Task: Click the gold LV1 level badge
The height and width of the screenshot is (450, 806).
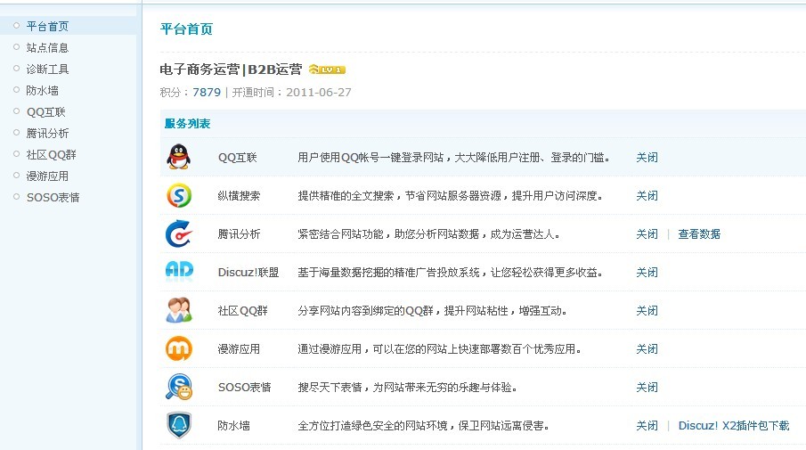Action: (x=327, y=70)
